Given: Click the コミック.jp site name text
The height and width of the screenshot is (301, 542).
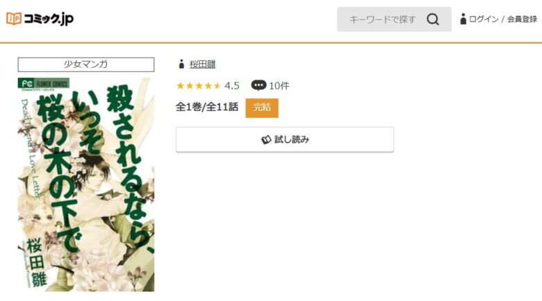Looking at the screenshot, I should pyautogui.click(x=49, y=19).
